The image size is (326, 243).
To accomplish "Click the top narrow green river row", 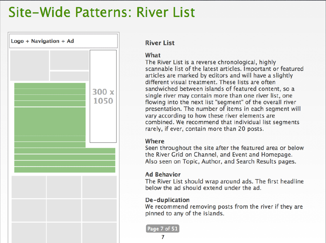I will tap(50, 86).
